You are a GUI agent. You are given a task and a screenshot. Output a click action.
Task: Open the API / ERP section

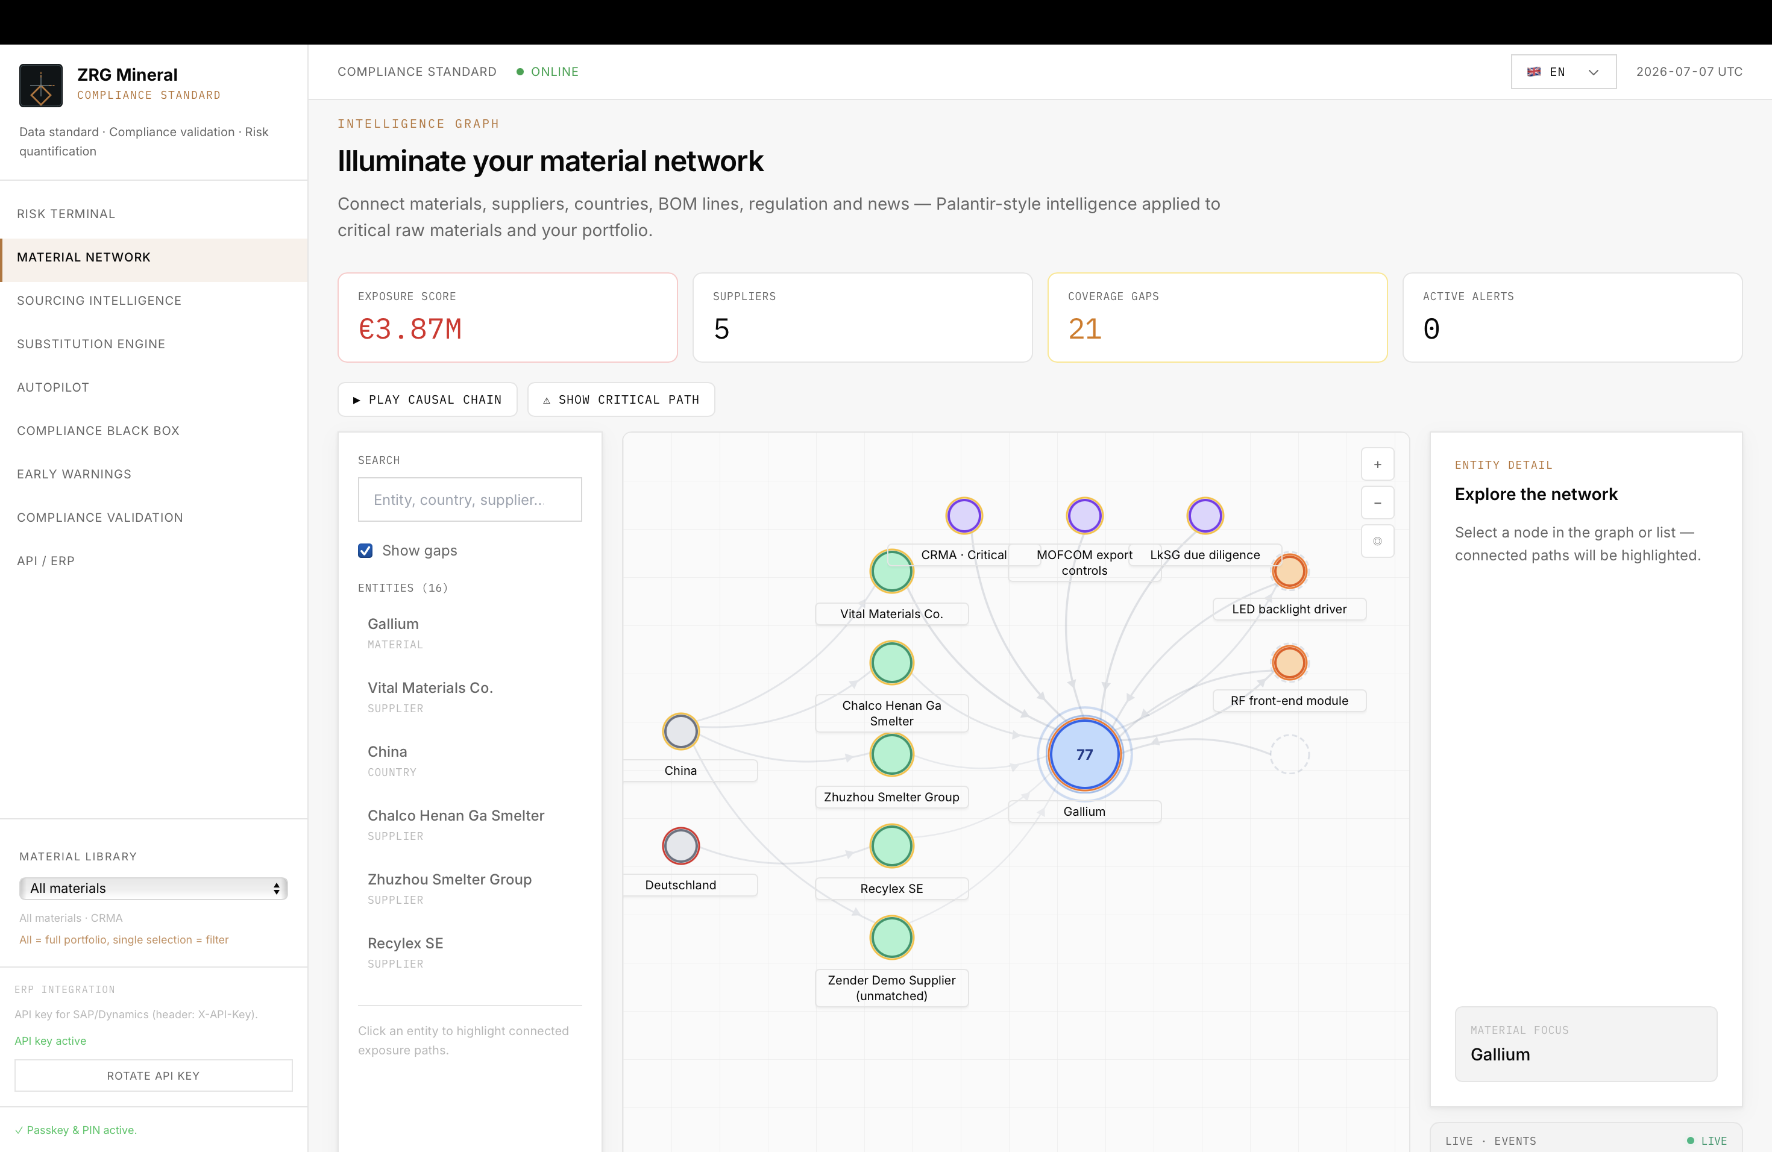(x=154, y=561)
